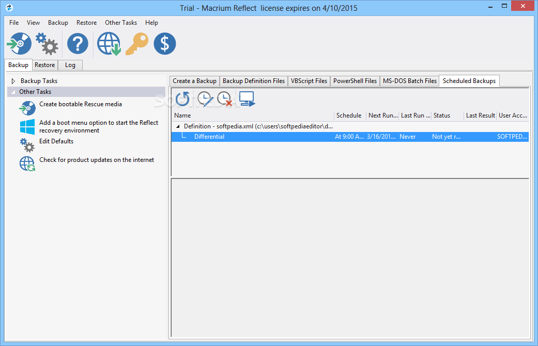Click the edit schedule clock pencil icon
Screen dimensions: 538x346
[206, 99]
